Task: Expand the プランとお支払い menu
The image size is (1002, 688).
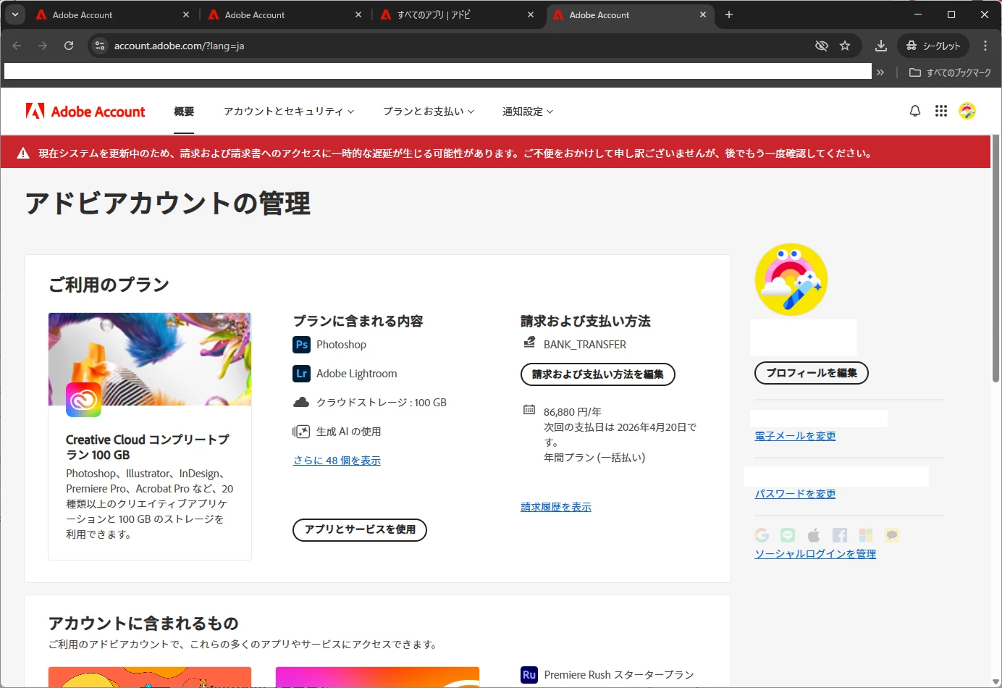Action: [429, 112]
